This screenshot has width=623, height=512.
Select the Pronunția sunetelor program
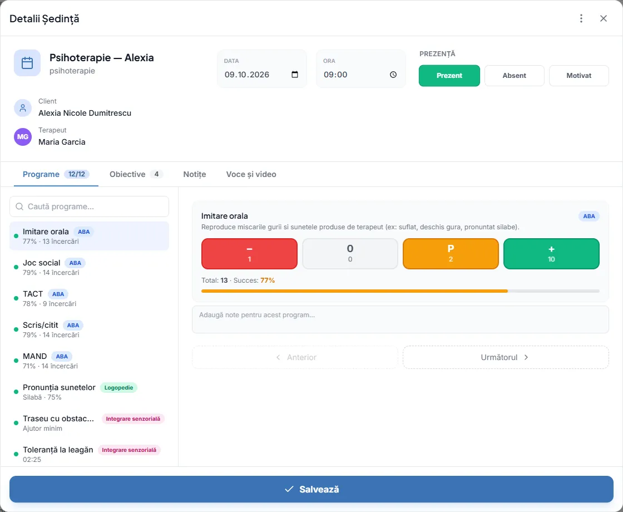pos(89,392)
